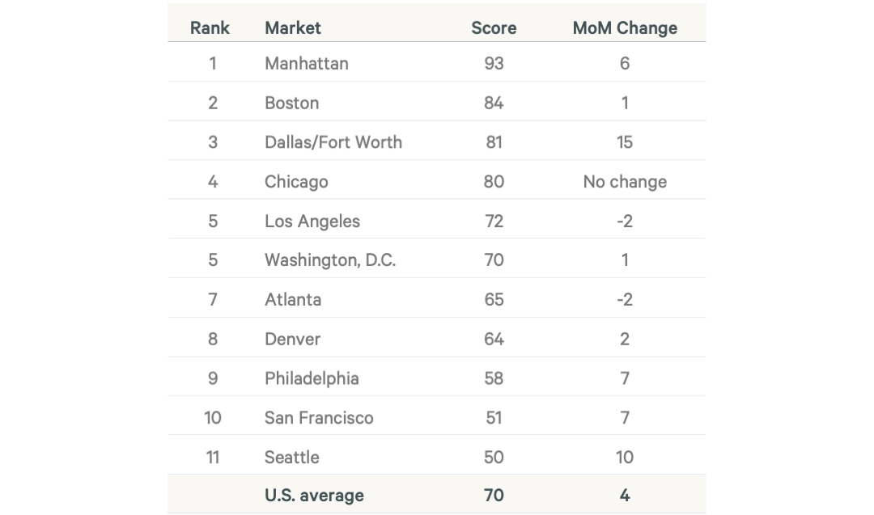The image size is (874, 515).
Task: Click the Washington, D.C. market name
Action: (x=330, y=260)
